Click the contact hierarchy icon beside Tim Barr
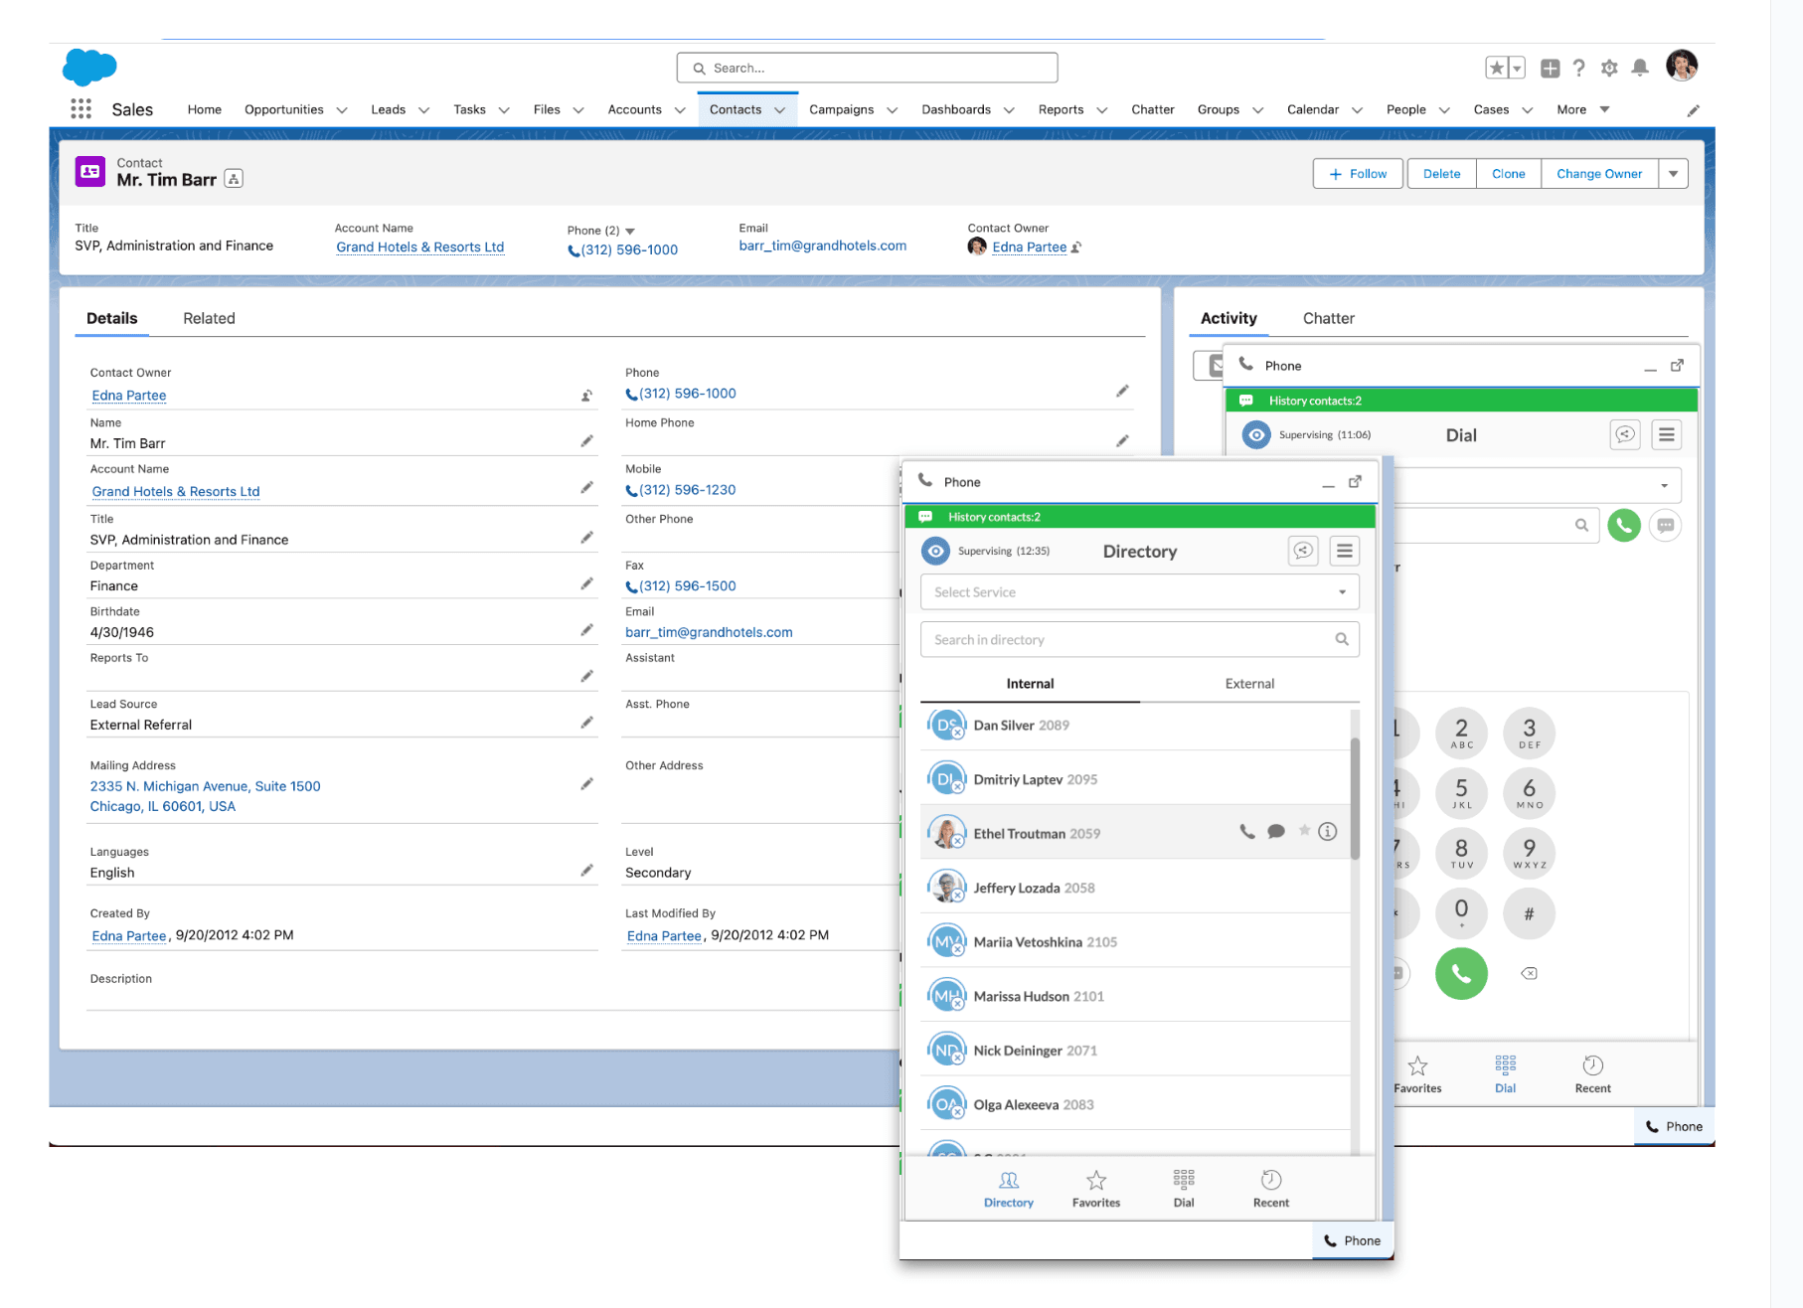 [x=234, y=179]
